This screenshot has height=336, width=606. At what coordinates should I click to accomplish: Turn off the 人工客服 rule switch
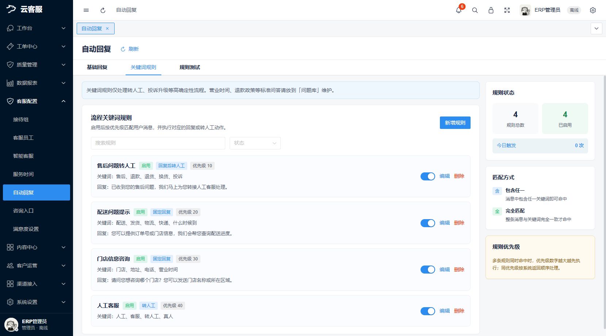[428, 311]
